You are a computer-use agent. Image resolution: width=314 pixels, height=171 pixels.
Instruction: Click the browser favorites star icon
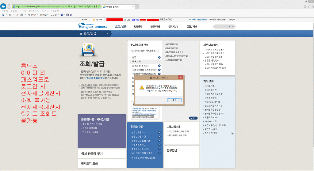click(x=308, y=6)
